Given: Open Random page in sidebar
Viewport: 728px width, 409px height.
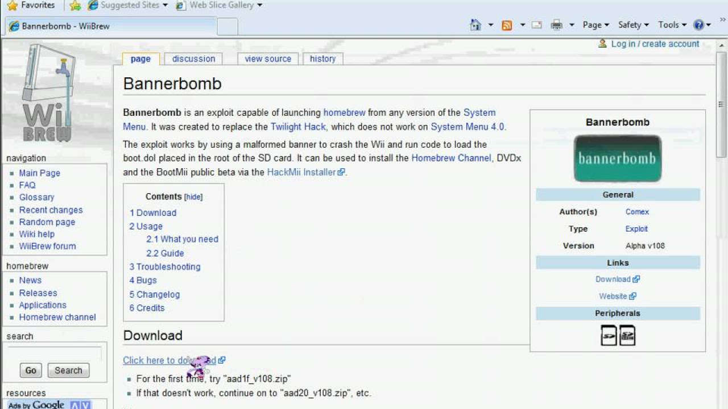Looking at the screenshot, I should click(47, 222).
